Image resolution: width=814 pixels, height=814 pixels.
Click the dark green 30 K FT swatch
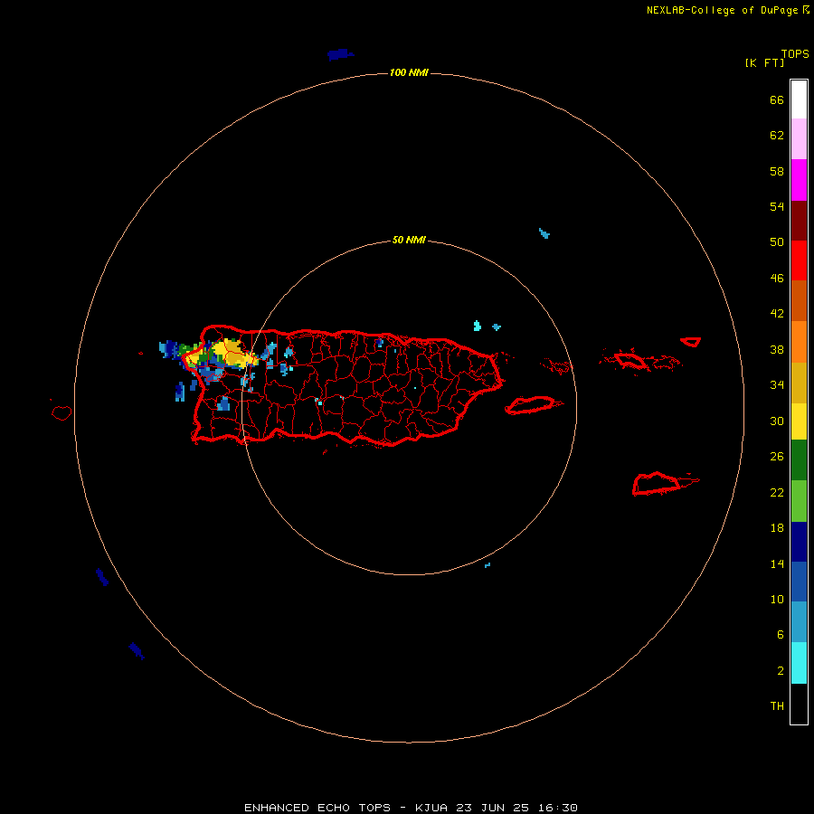(x=799, y=459)
